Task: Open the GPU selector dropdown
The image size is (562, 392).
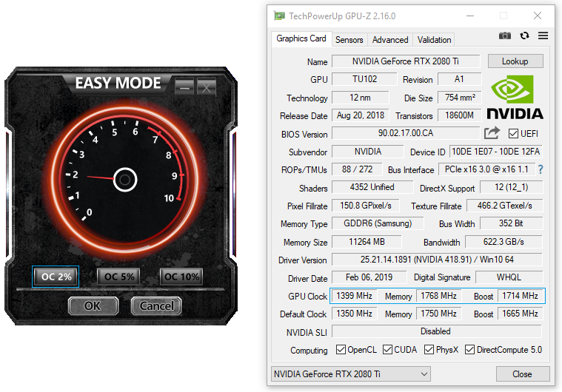Action: click(351, 374)
